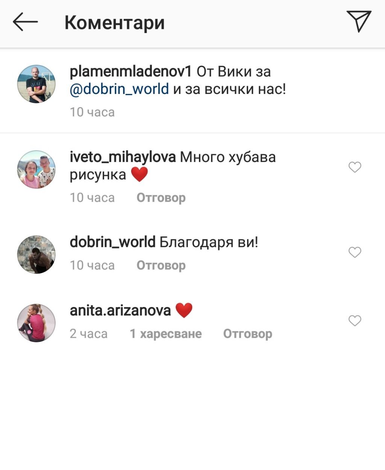Open plamenmladenov1's profile picture
The image size is (385, 470).
[x=36, y=84]
